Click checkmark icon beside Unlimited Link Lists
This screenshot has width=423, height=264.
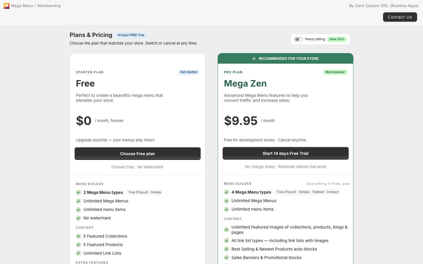pos(78,253)
